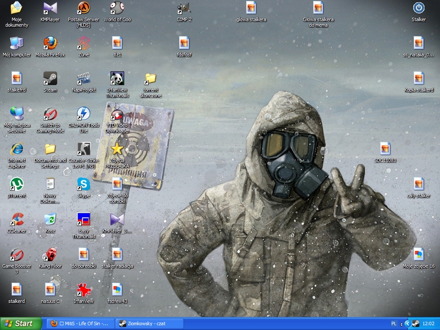Select the Postaw Serwer [HLDS] shortcut
440x330 pixels.
84,8
